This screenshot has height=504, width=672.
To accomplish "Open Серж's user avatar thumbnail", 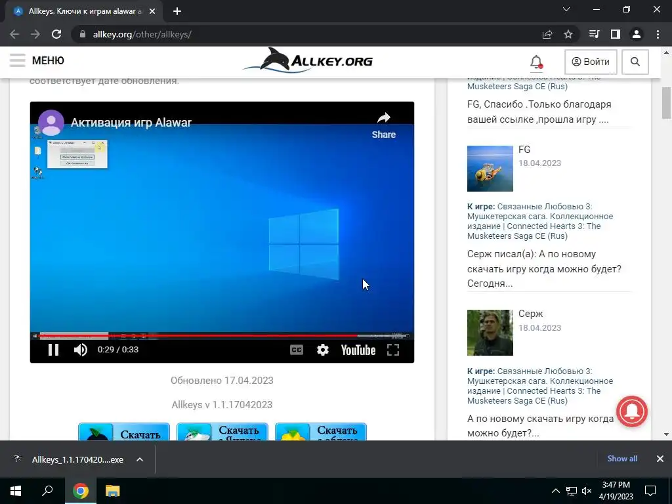I will pyautogui.click(x=490, y=333).
